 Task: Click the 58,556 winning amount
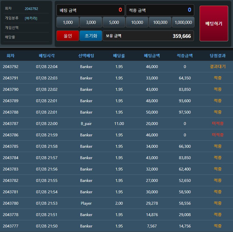(x=185, y=203)
